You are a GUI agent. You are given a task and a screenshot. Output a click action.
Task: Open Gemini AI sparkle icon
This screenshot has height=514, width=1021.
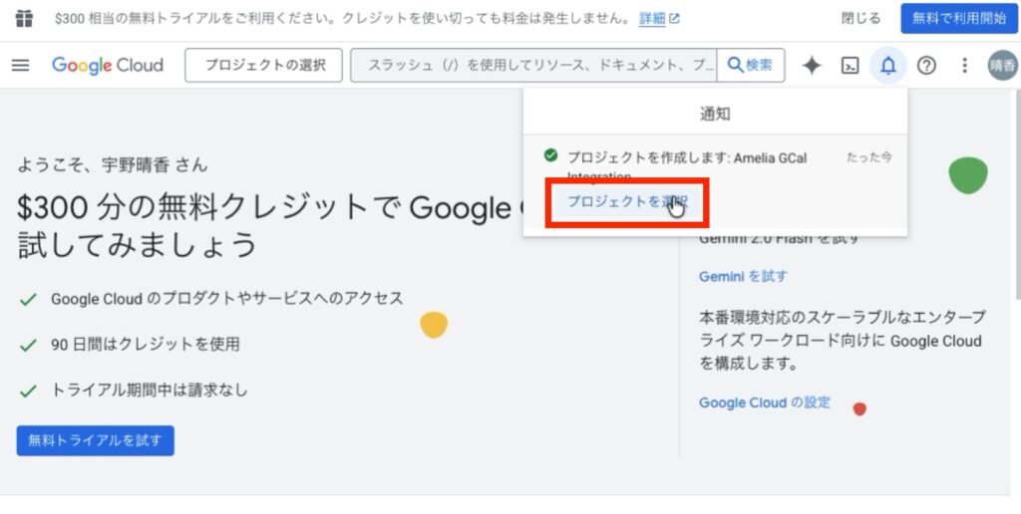812,66
